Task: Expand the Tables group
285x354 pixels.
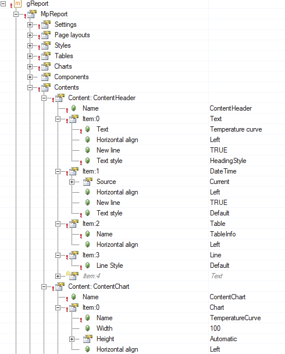Action: coord(30,56)
